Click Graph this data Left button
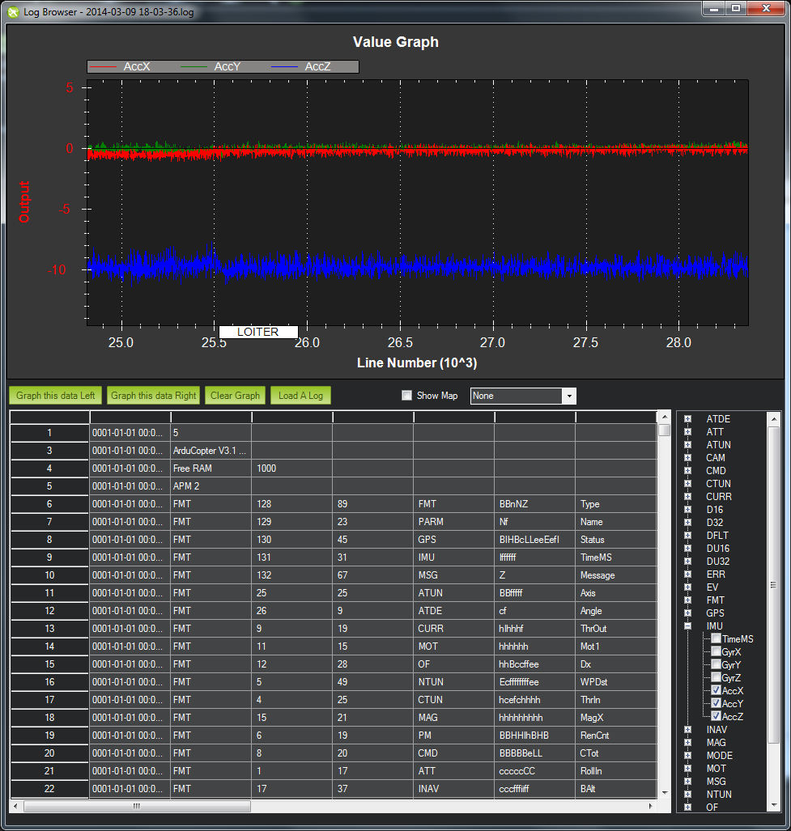791x831 pixels. coord(56,396)
